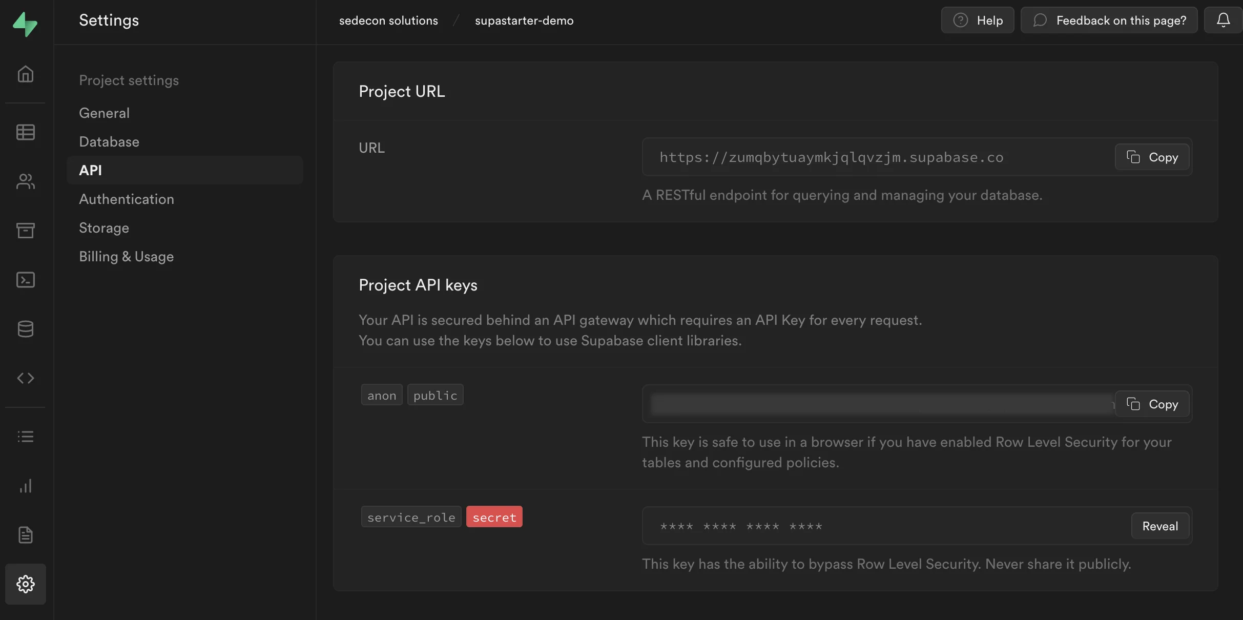Copy the anon public key

tap(1152, 404)
